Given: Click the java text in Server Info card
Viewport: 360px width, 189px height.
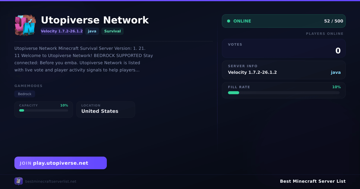Looking at the screenshot, I should (x=336, y=72).
